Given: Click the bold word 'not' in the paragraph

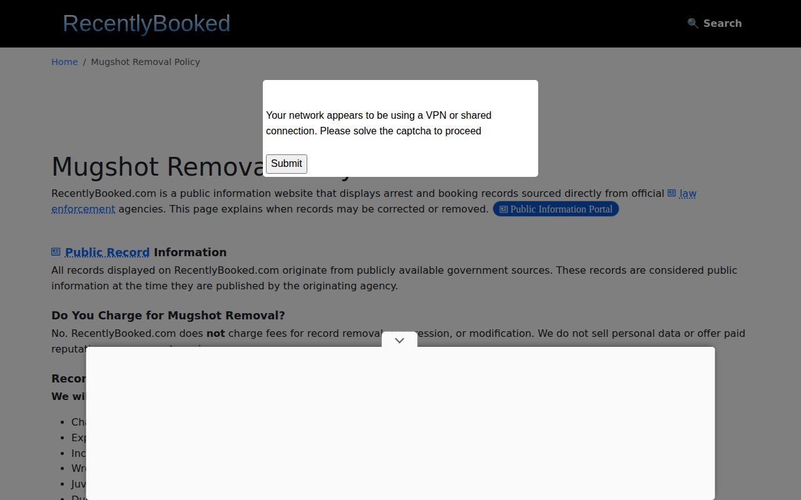Looking at the screenshot, I should point(215,334).
